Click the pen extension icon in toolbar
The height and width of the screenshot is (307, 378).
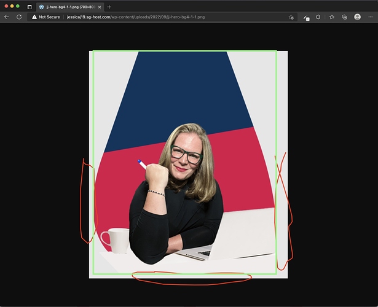coord(305,17)
